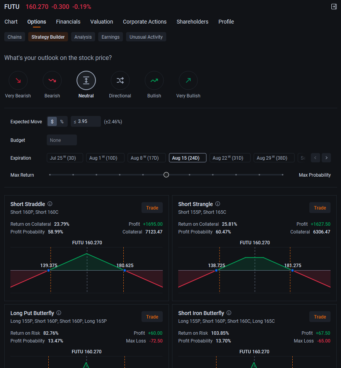Trade the Short Iron Butterfly strategy

(320, 317)
